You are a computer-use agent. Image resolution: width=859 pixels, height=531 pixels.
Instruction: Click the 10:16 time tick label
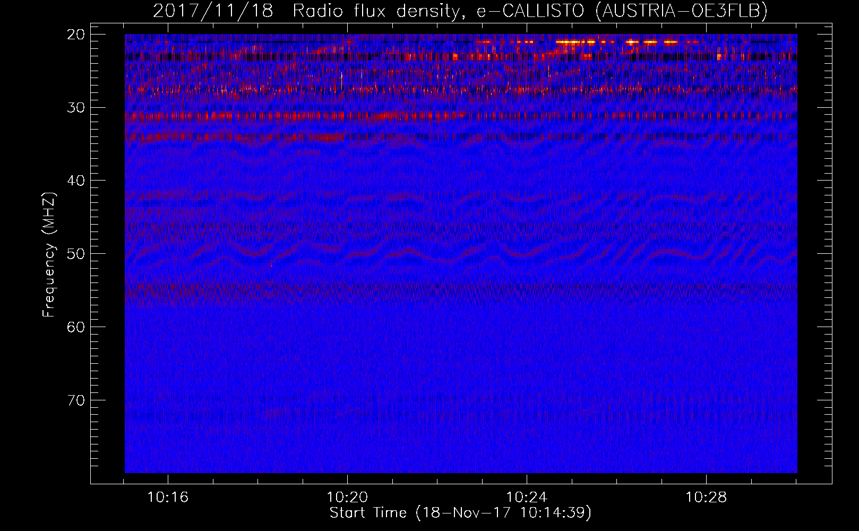click(x=168, y=498)
